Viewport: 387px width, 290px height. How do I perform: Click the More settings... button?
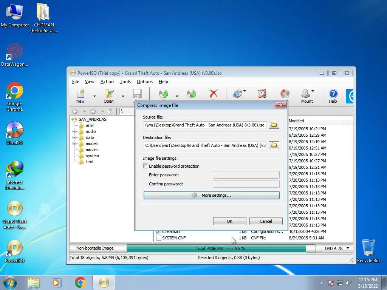click(212, 195)
